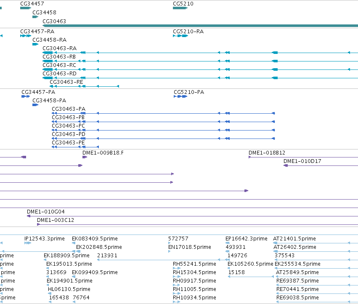
Task: Select EST EN17018.5prime
Action: (190, 247)
